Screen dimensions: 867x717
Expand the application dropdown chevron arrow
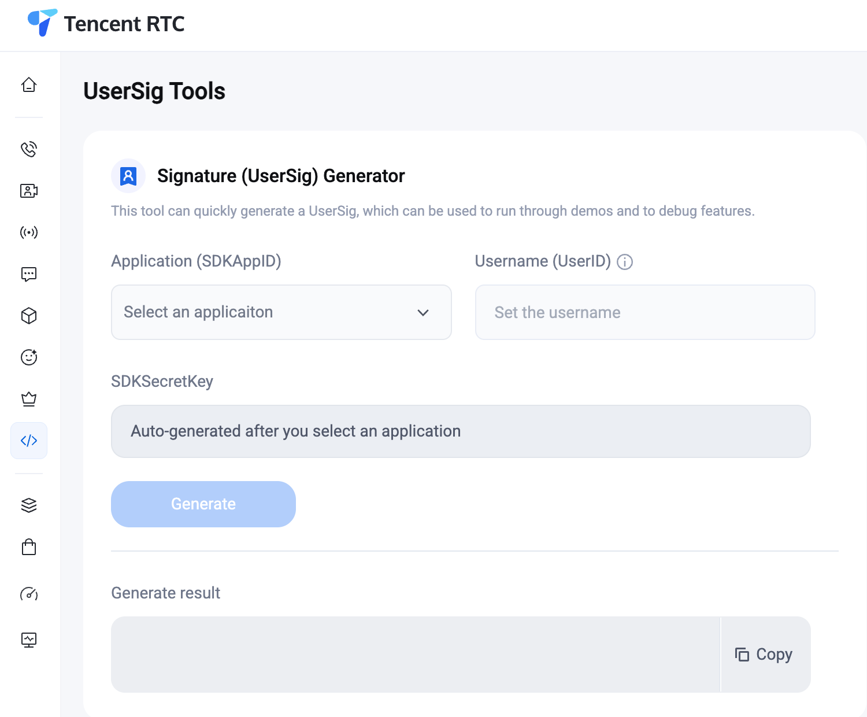pyautogui.click(x=423, y=313)
